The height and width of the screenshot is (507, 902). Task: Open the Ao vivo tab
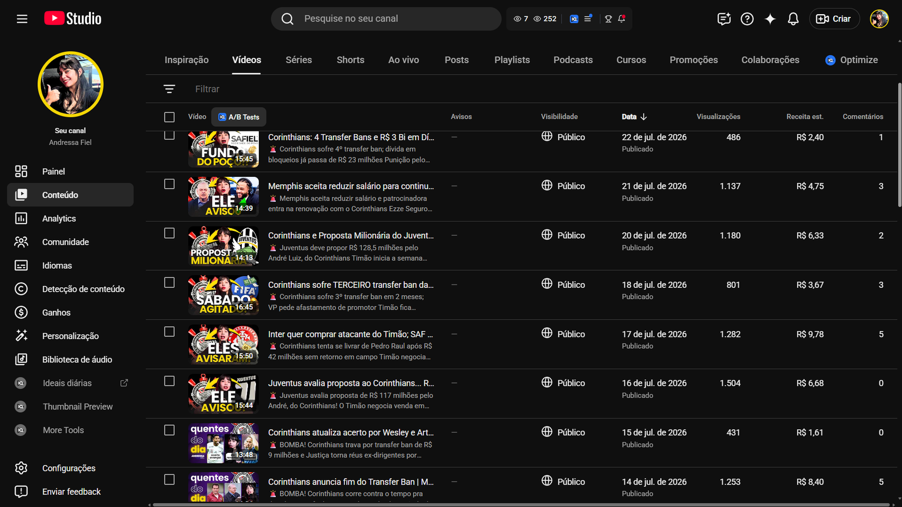point(404,60)
